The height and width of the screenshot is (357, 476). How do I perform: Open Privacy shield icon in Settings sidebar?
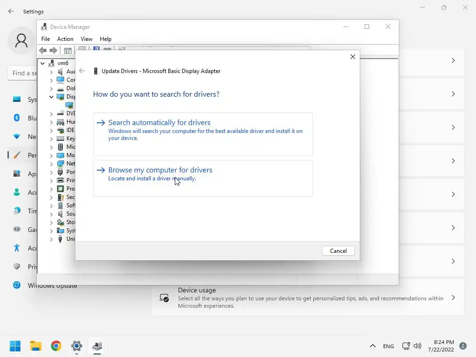[17, 266]
